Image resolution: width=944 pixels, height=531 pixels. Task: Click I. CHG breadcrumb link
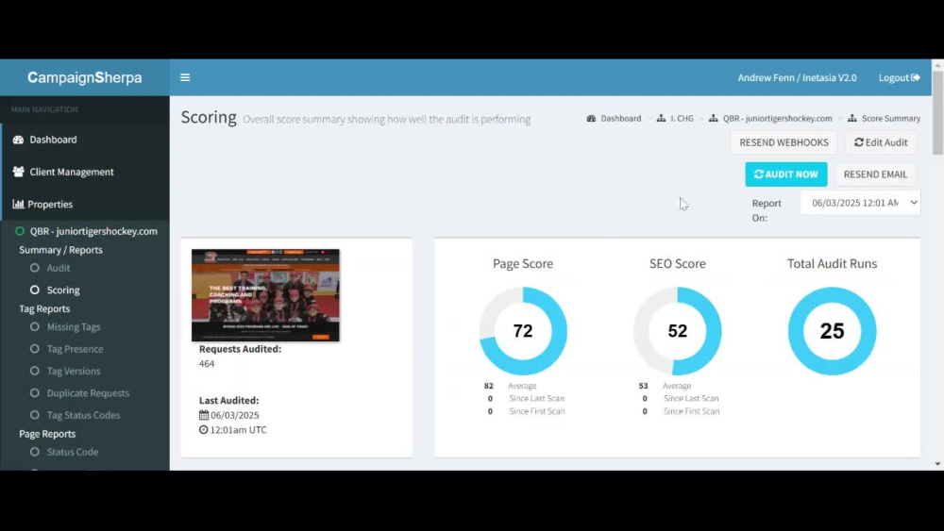(x=682, y=119)
